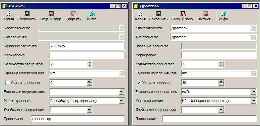The image size is (260, 126).
Task: Browse Единица измерения ном. in 2SC2625 window
Action: coord(122,92)
